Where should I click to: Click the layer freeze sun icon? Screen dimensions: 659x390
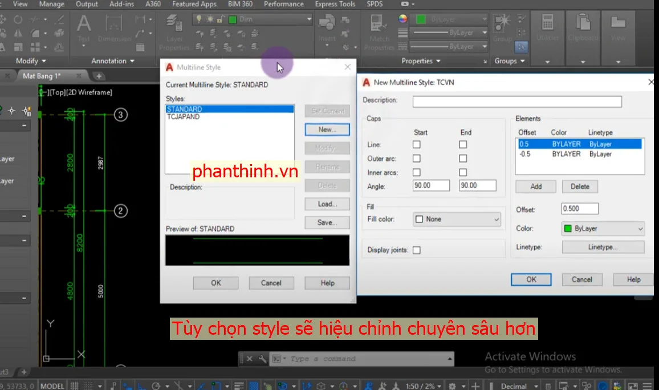209,19
